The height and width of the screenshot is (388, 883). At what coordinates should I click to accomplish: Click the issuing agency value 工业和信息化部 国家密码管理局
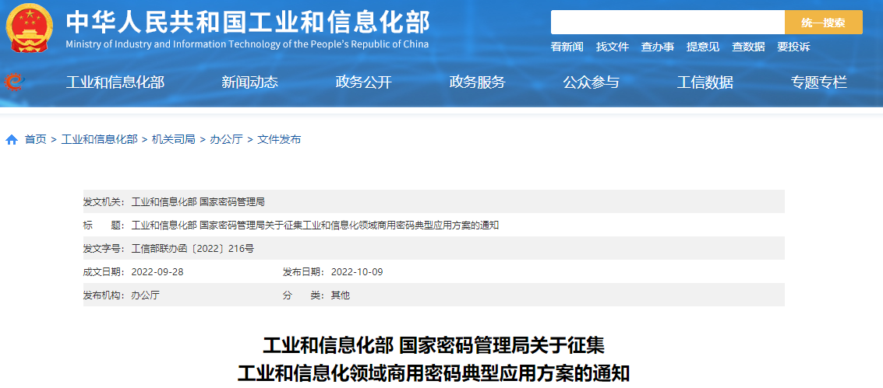click(198, 201)
